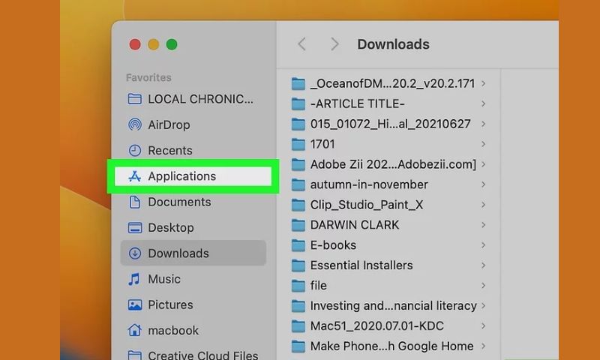Click the macbook home icon
This screenshot has height=360, width=600.
[135, 331]
